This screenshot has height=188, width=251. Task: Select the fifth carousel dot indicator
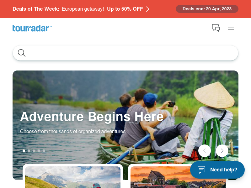[44, 151]
